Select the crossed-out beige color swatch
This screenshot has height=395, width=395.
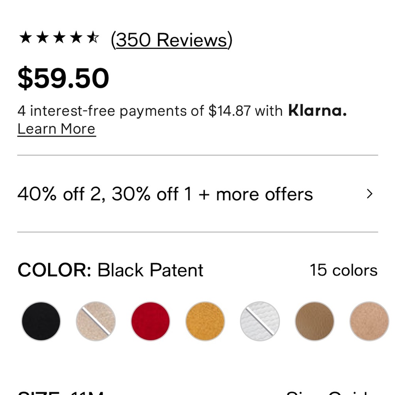pyautogui.click(x=96, y=321)
